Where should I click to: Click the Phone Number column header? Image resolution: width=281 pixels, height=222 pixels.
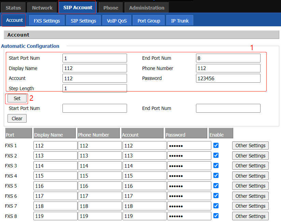[x=98, y=133]
